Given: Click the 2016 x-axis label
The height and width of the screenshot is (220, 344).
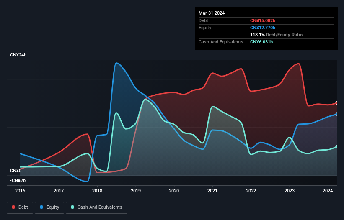Looking at the screenshot, I should click(20, 191).
